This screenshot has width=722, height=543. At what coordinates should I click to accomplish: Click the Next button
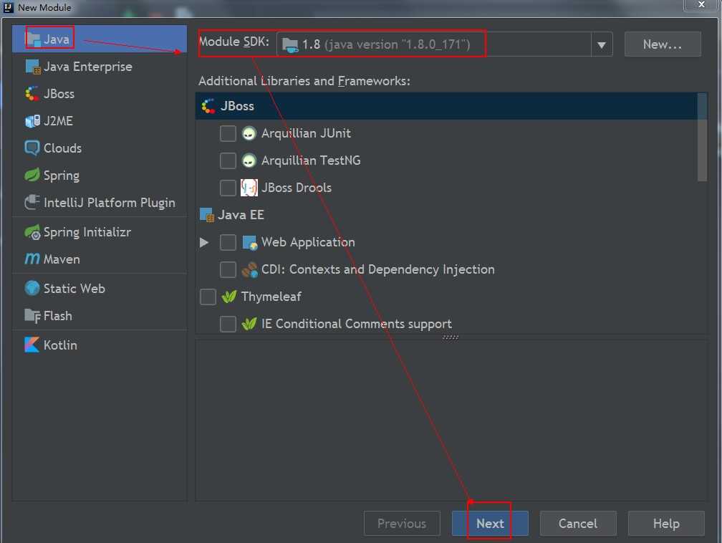click(x=490, y=523)
